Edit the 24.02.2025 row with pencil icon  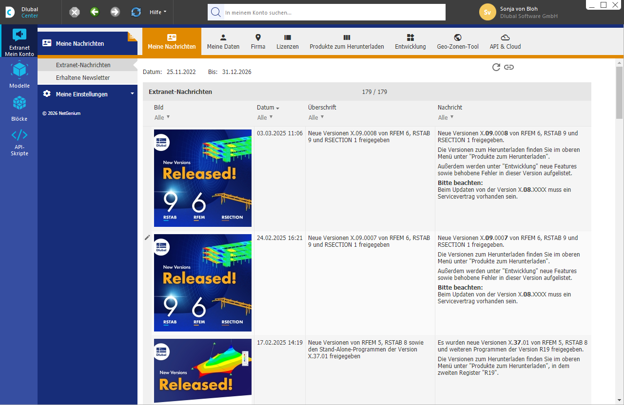pos(148,238)
